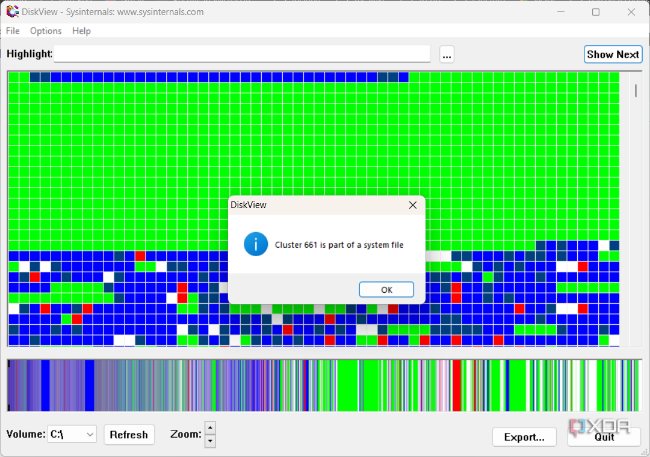This screenshot has height=457, width=650.
Task: Increase Zoom with the up arrow
Action: coord(210,428)
